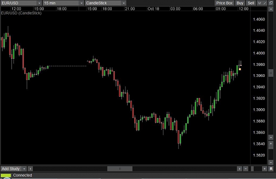Click the horizontal scroll right arrow

pyautogui.click(x=239, y=169)
